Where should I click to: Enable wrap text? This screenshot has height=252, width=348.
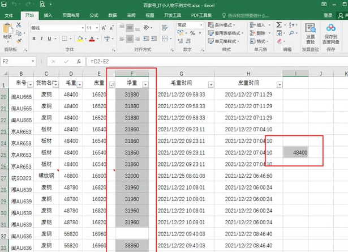click(x=165, y=28)
